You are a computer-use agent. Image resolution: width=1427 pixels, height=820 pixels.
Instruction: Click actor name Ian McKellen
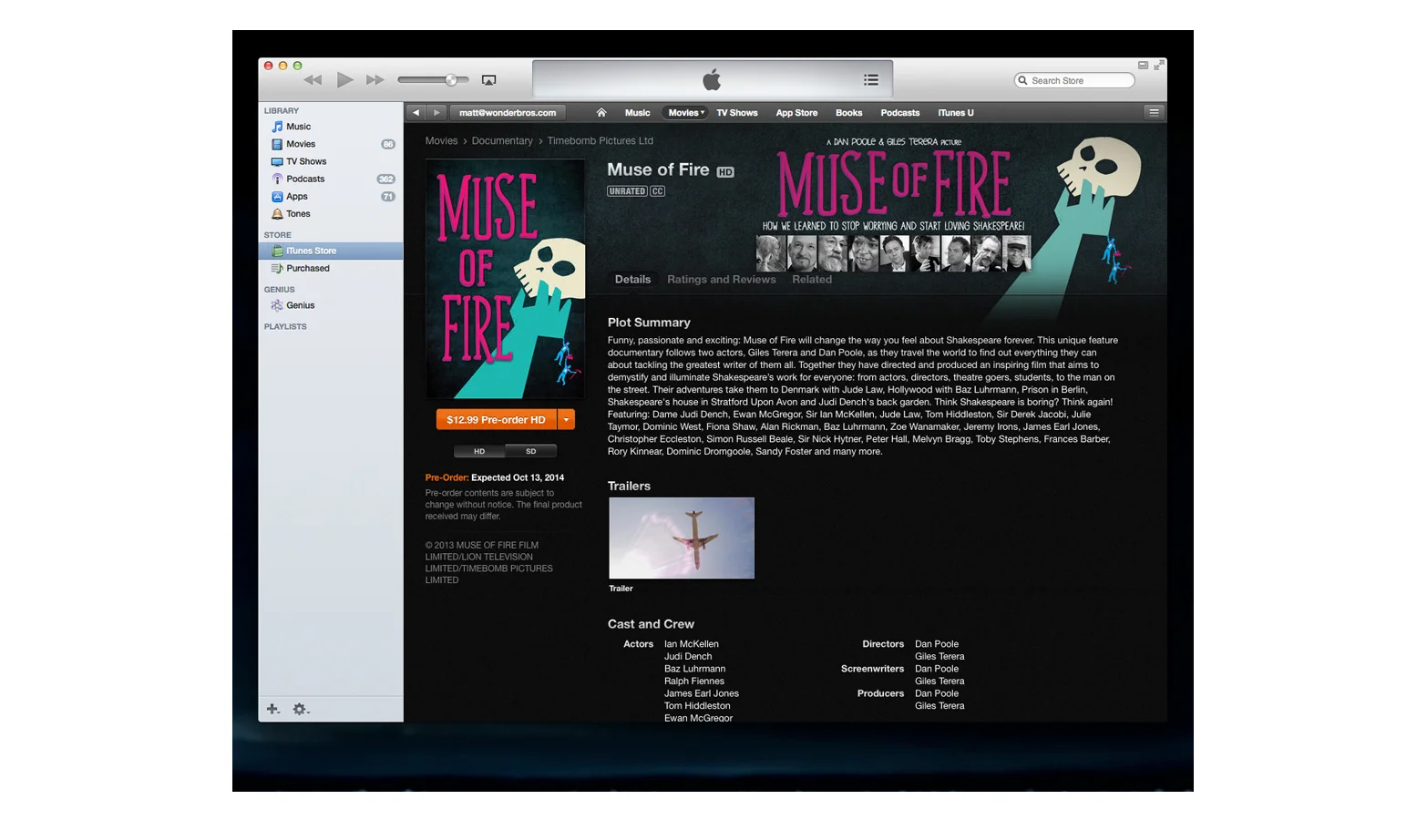coord(691,644)
